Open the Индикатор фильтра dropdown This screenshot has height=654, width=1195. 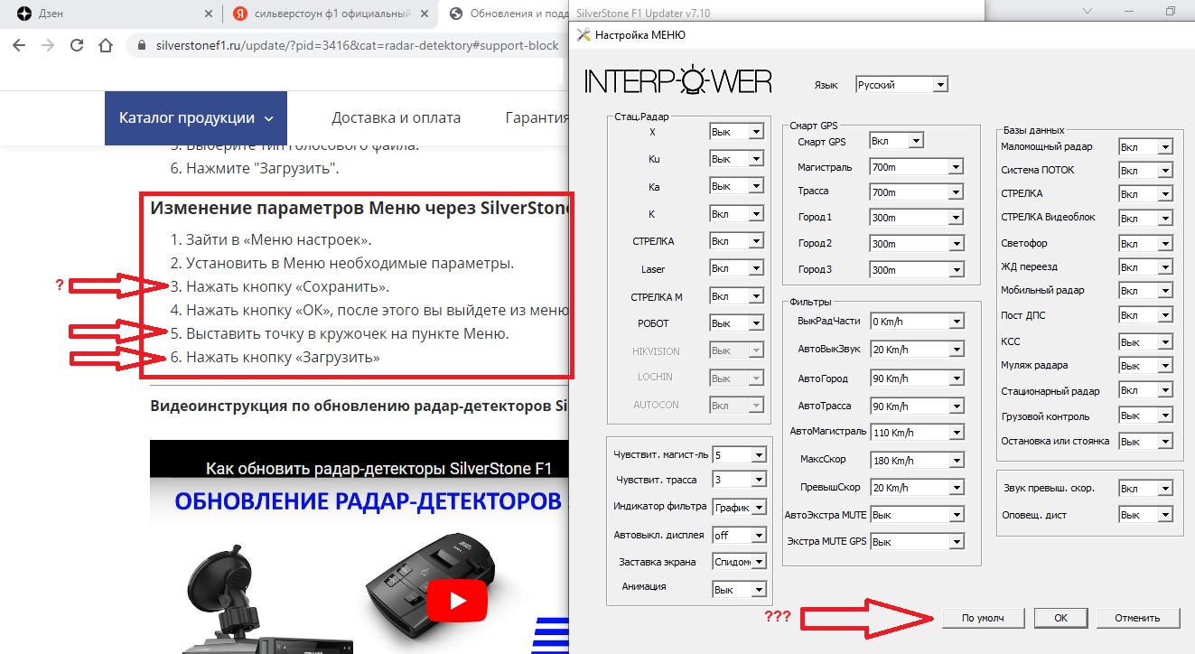click(x=739, y=508)
